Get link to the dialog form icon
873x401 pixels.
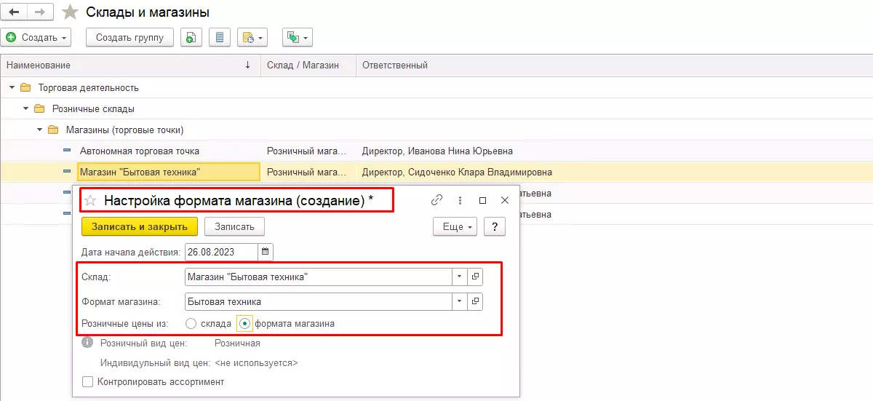click(x=437, y=200)
